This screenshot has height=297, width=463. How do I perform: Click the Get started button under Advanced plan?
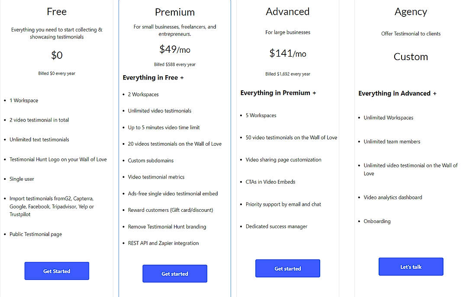[287, 268]
